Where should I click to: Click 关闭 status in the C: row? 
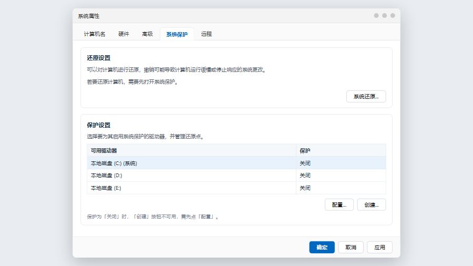(305, 163)
